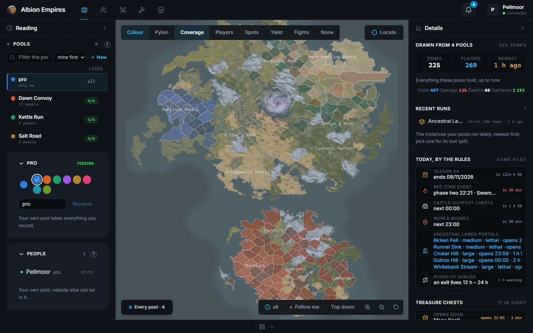
Task: Click the Ancestral Lands Portals gate icon
Action: click(x=425, y=251)
